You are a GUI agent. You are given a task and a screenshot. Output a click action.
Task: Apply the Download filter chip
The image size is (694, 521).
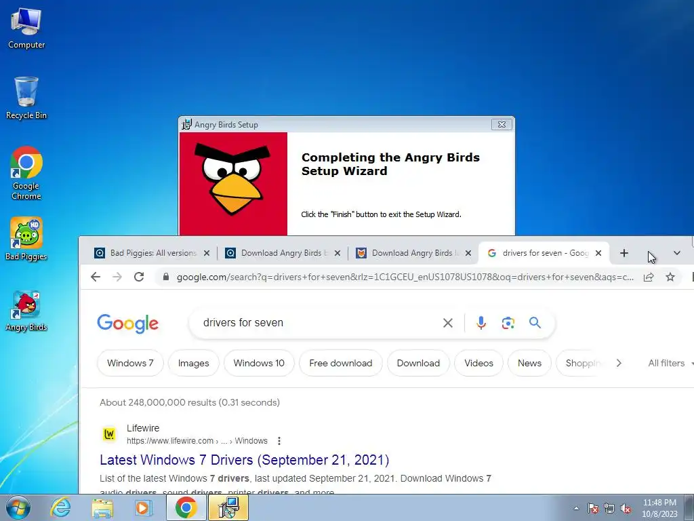418,363
